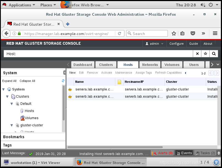Viewport: 222px width, 168px height.
Task: Click the System globe icon in tree
Action: tap(9, 89)
